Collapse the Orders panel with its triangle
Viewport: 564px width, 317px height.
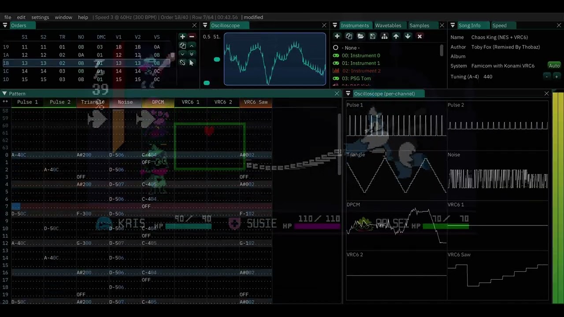pyautogui.click(x=5, y=26)
